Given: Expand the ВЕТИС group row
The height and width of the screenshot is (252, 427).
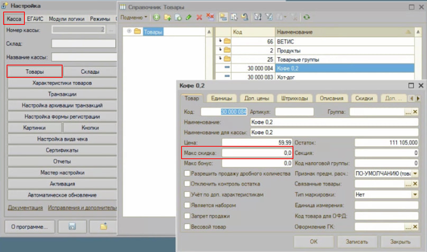Looking at the screenshot, I should (x=220, y=41).
